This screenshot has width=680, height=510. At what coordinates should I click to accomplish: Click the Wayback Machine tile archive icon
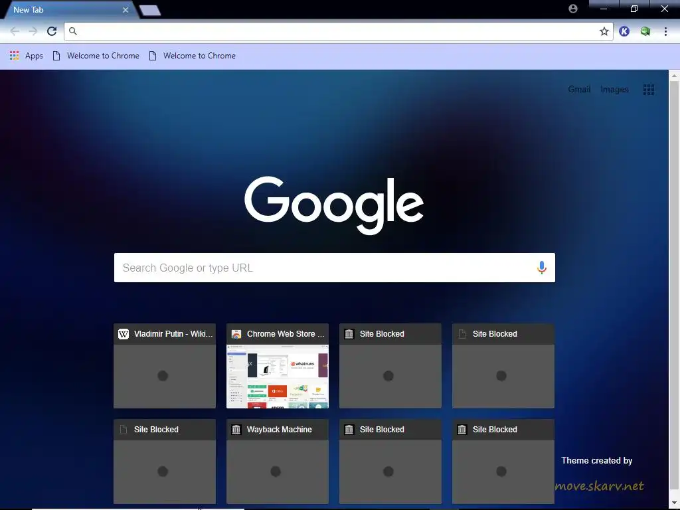point(236,430)
